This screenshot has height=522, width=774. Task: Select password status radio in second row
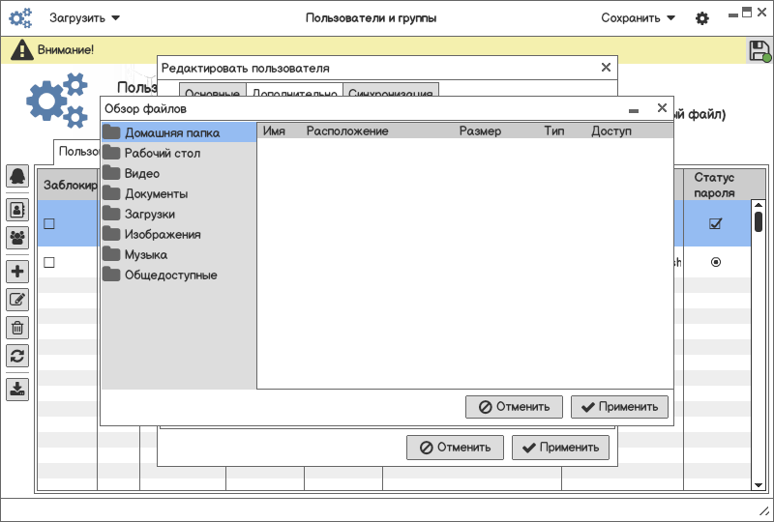pos(716,262)
